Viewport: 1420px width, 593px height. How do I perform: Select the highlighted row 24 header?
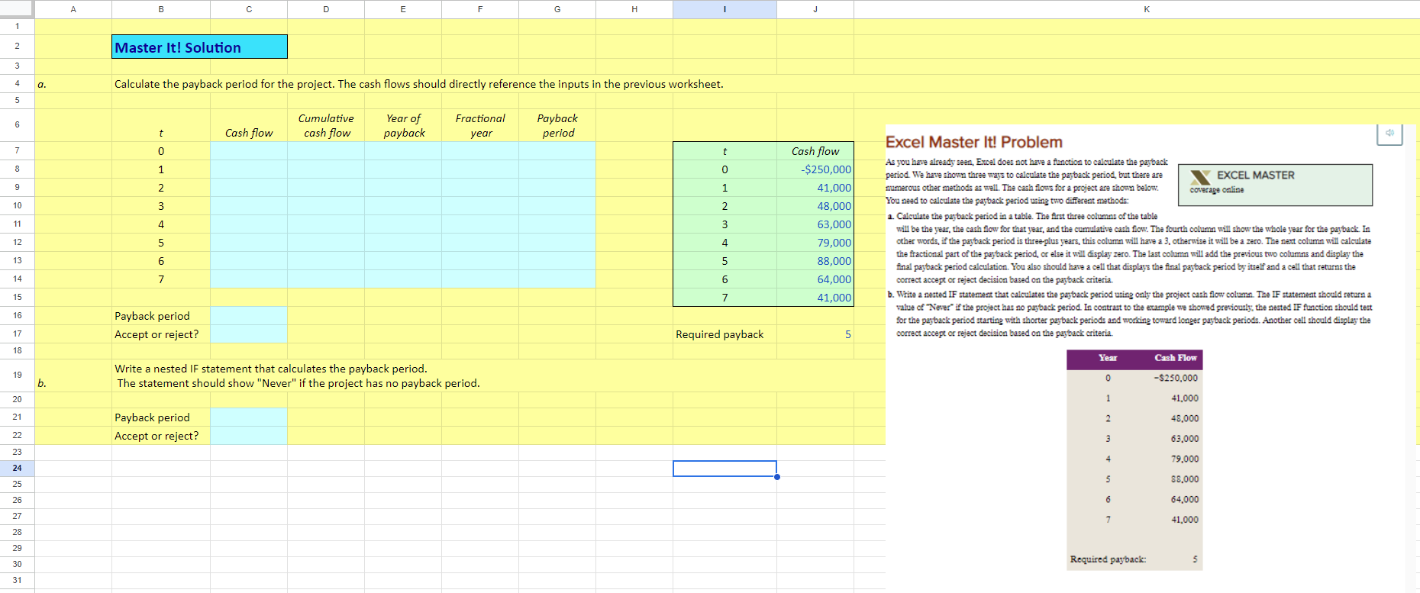[x=17, y=468]
